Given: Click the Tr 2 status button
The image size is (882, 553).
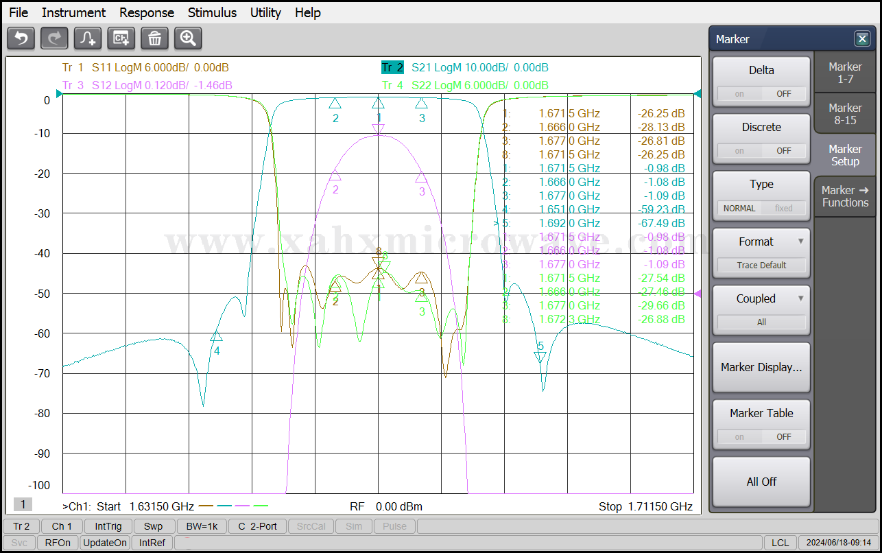Looking at the screenshot, I should (x=21, y=526).
